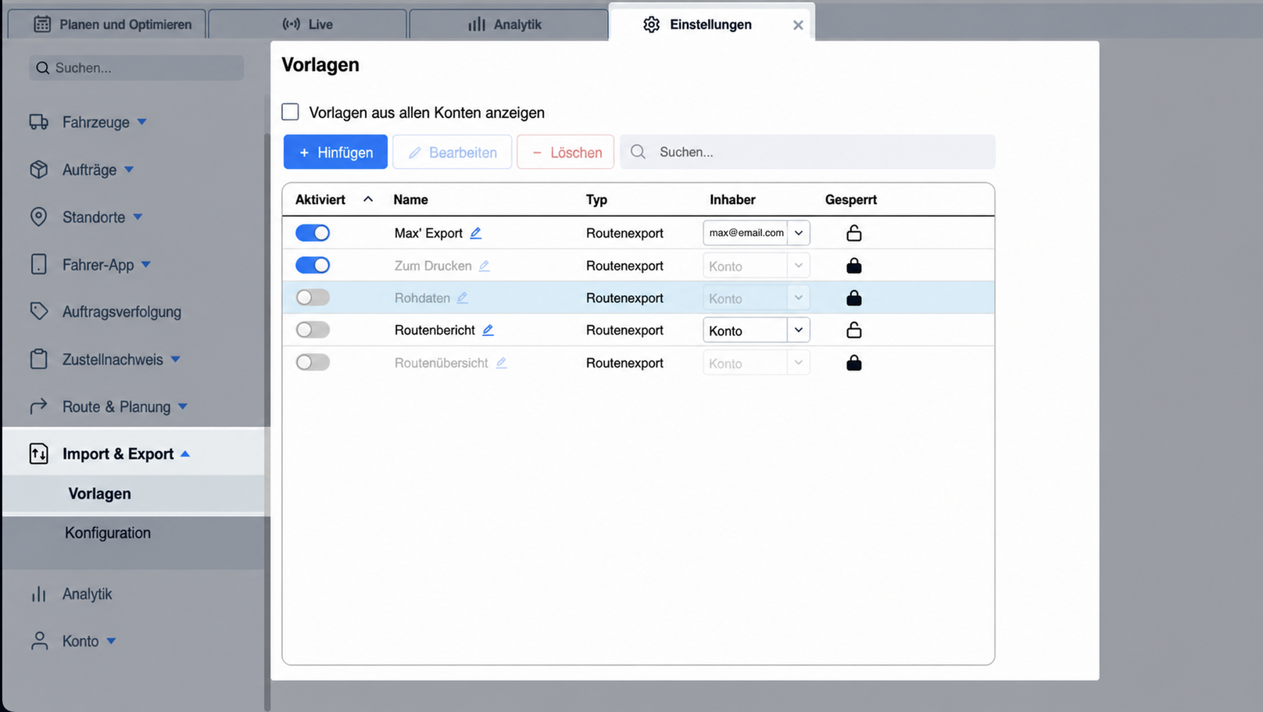
Task: Click the bar chart icon beside sidebar Analytik
Action: tap(38, 594)
